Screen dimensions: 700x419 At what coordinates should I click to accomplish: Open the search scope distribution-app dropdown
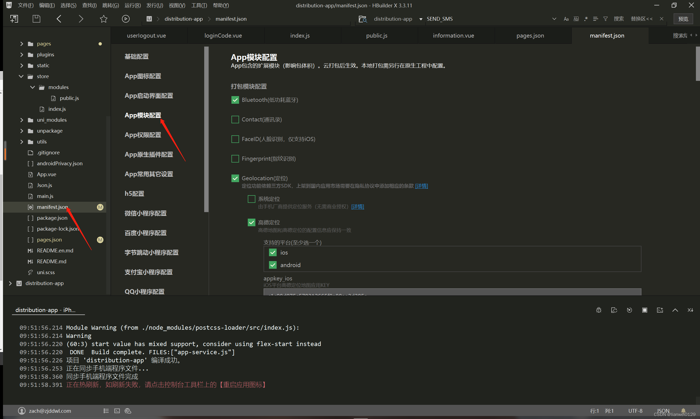pyautogui.click(x=421, y=19)
